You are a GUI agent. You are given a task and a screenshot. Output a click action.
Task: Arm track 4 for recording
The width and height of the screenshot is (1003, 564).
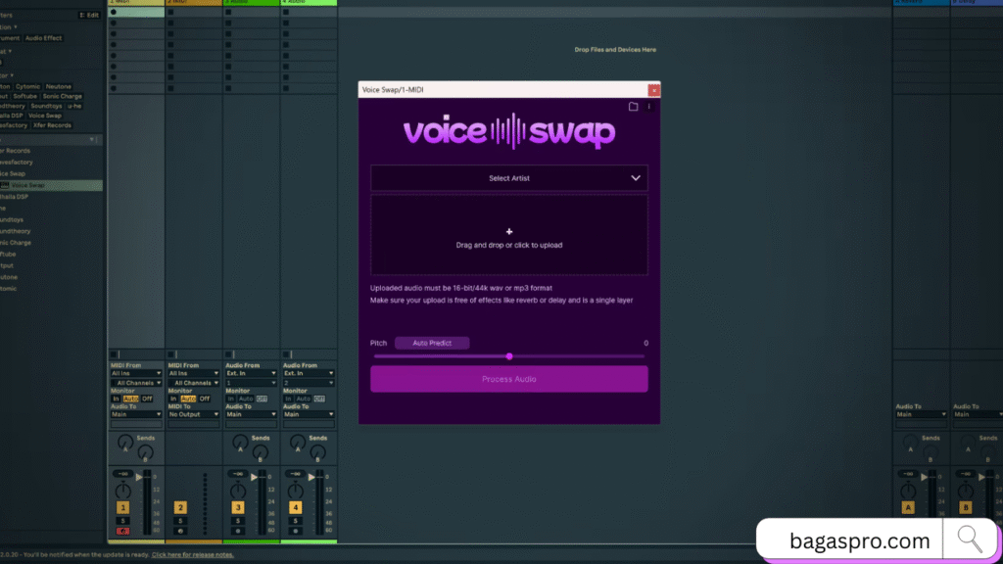(295, 530)
